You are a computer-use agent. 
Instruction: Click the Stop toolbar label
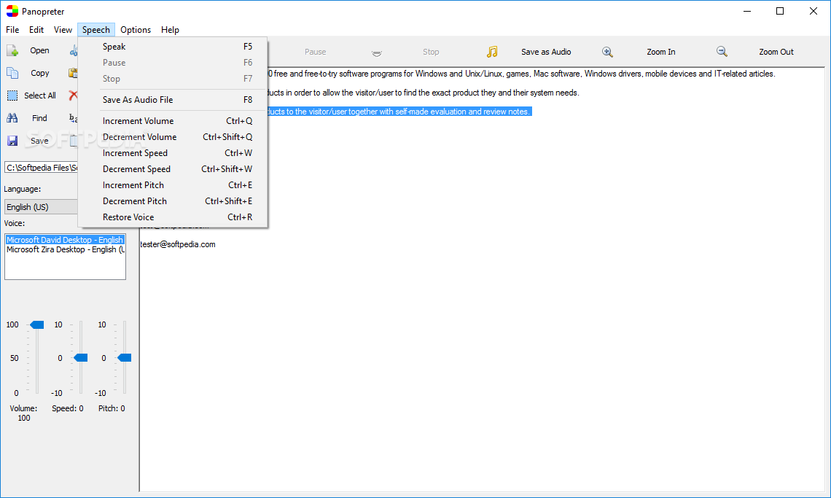tap(431, 52)
